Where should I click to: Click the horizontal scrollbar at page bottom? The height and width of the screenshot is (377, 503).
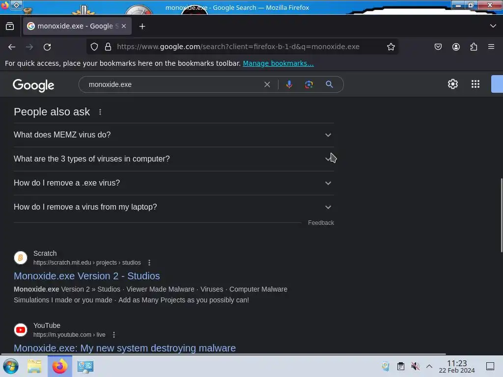point(223,354)
